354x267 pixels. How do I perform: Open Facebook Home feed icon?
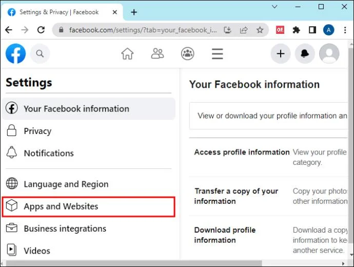pyautogui.click(x=127, y=54)
